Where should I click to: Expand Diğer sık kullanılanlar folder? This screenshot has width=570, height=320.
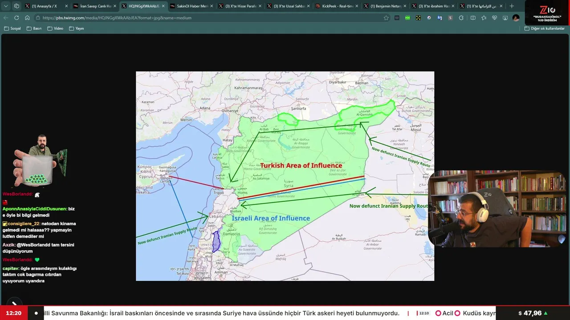(544, 28)
